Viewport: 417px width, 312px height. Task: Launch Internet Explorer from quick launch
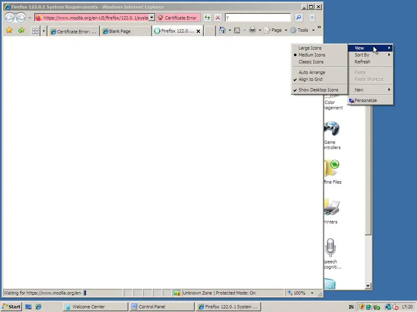pos(38,307)
